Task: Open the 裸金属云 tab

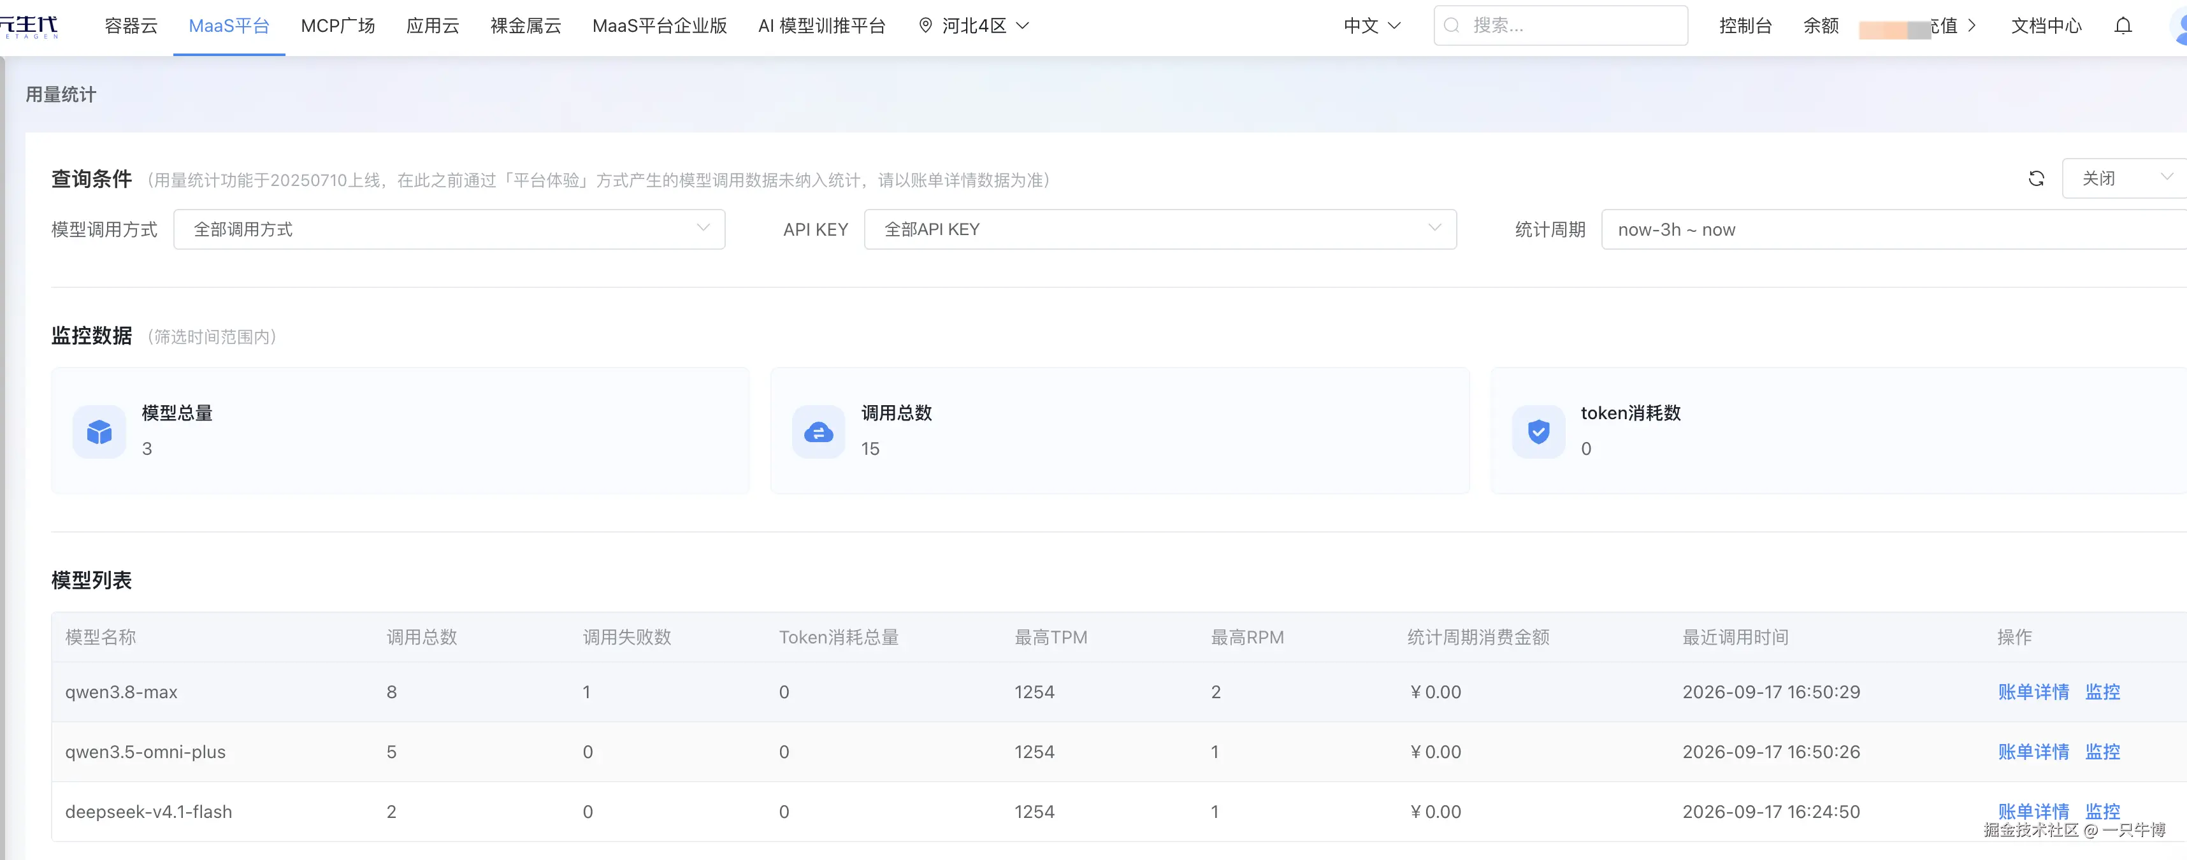Action: (526, 25)
